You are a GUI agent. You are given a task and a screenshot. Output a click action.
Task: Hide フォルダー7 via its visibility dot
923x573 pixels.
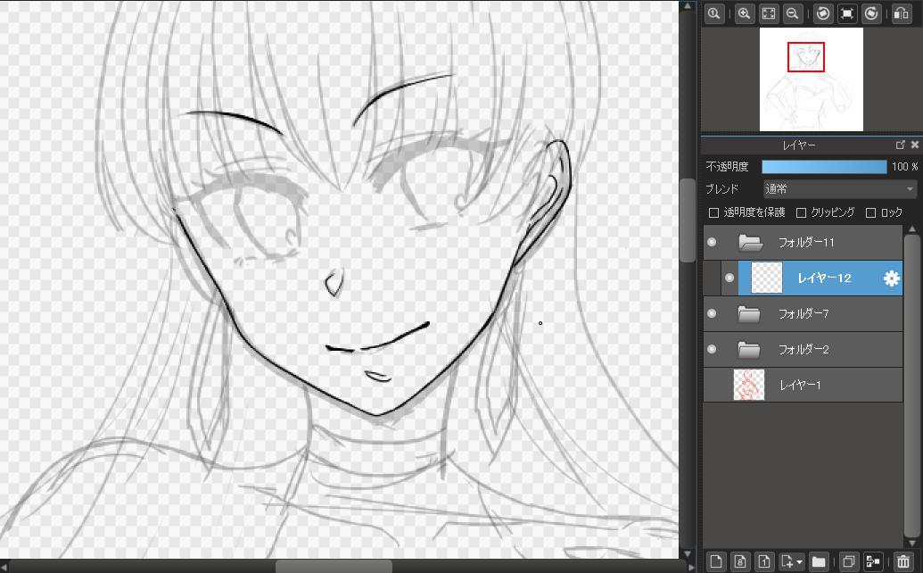712,313
